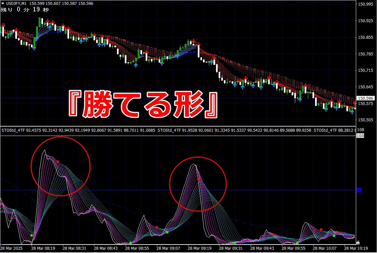Click the red sell arrow at far-left chart edge

tap(3, 25)
